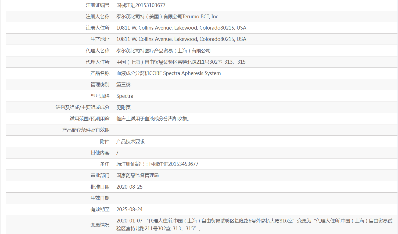The width and height of the screenshot is (398, 234).
Task: Select the value 见附页
Action: [x=123, y=107]
